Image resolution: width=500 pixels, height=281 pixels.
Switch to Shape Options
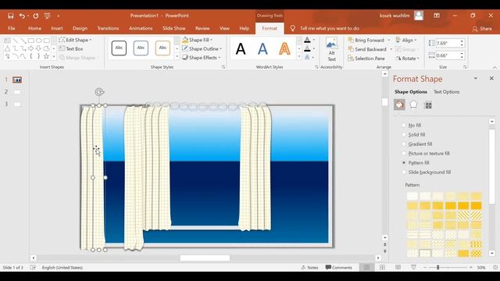coord(411,92)
